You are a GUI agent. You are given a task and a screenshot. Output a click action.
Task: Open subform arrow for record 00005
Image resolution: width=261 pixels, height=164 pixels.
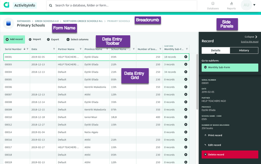point(186,79)
